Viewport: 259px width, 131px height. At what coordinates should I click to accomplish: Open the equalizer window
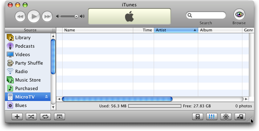point(212,117)
